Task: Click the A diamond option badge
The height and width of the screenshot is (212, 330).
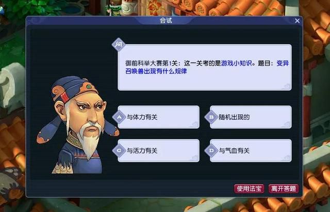Action: tap(119, 117)
